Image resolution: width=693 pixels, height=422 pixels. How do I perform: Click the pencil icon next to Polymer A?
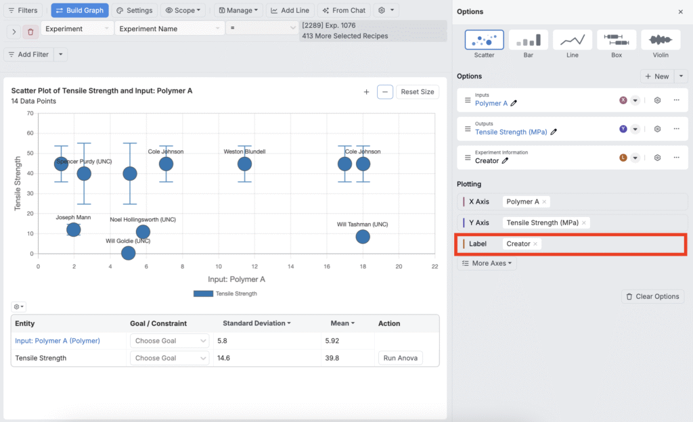(514, 103)
